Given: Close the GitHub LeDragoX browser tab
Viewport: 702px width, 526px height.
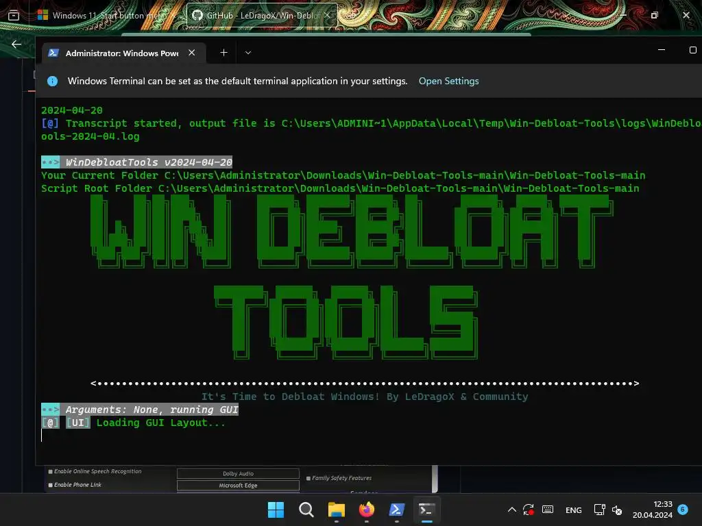Looking at the screenshot, I should click(x=327, y=15).
